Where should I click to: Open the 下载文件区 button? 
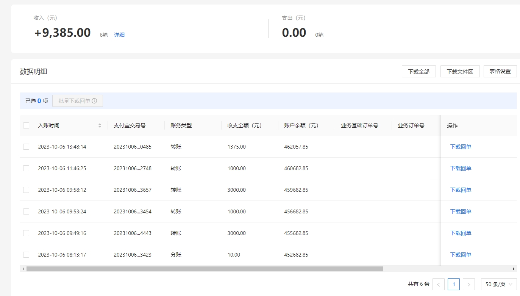460,71
